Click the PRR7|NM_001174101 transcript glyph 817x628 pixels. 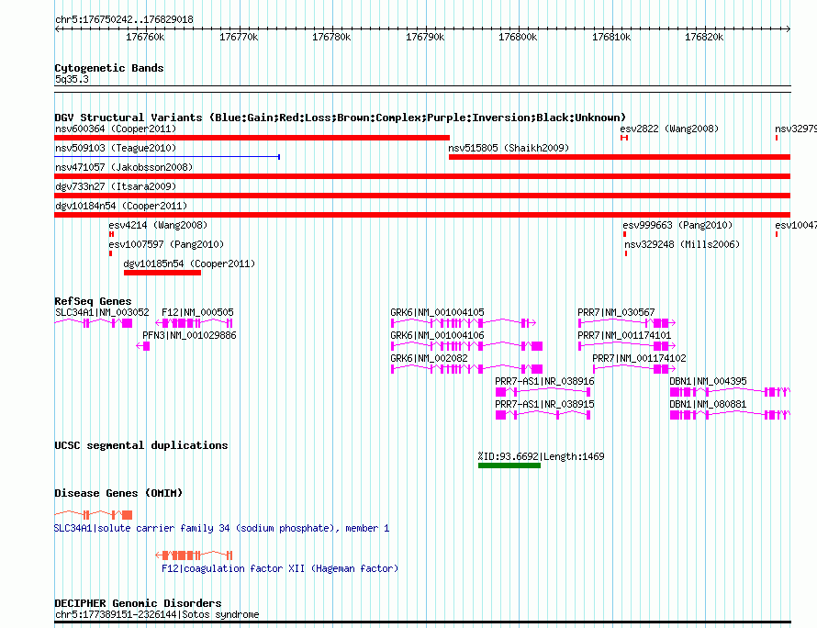[x=627, y=346]
